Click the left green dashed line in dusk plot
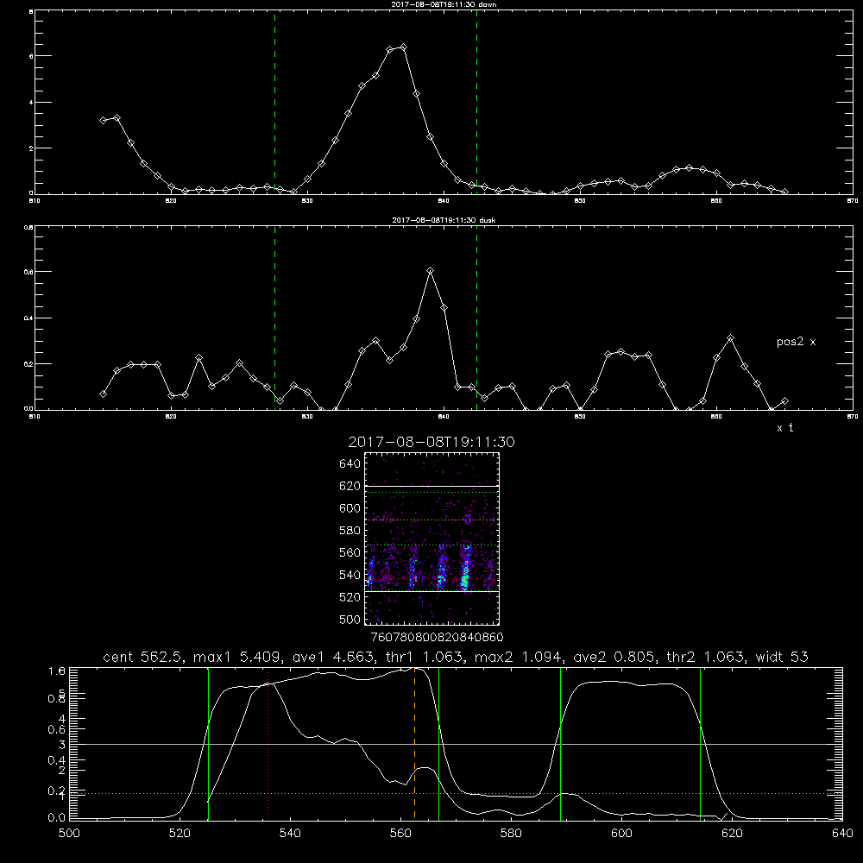863x863 pixels. tap(274, 318)
